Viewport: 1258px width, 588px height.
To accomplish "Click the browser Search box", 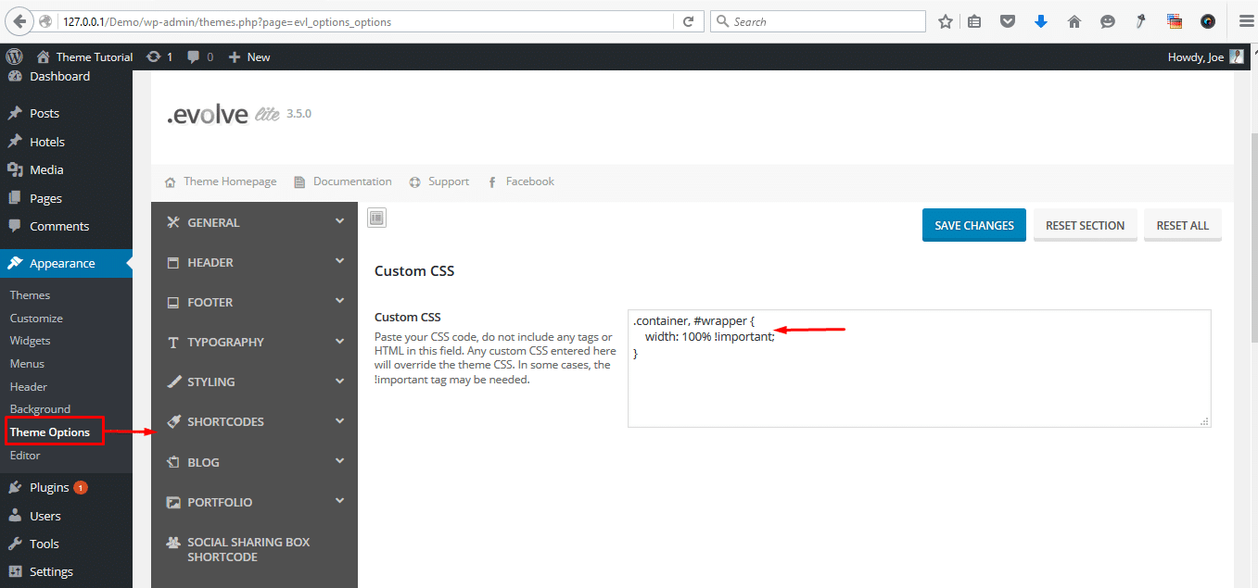I will pos(818,21).
